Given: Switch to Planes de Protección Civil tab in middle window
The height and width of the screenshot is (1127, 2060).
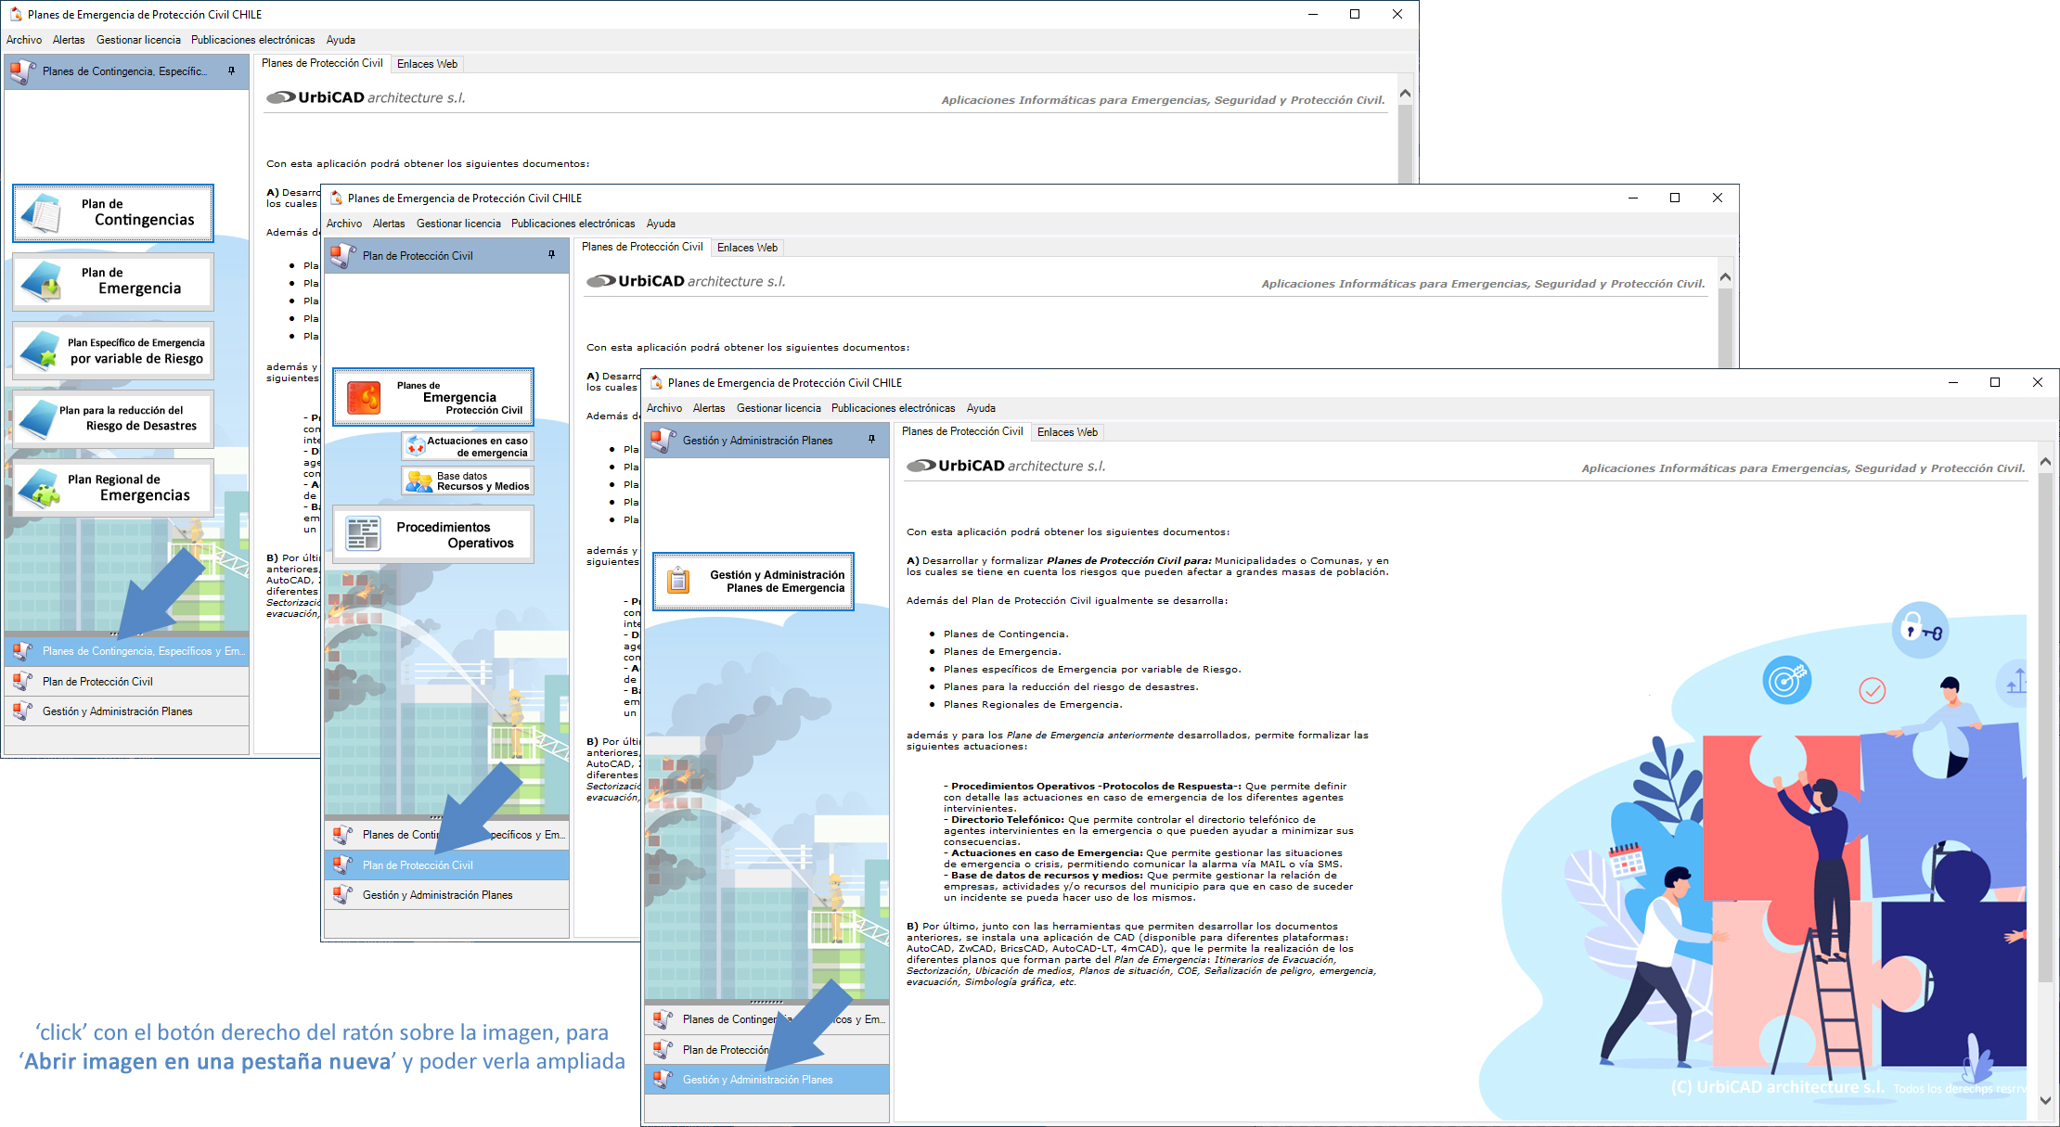Looking at the screenshot, I should (x=642, y=247).
